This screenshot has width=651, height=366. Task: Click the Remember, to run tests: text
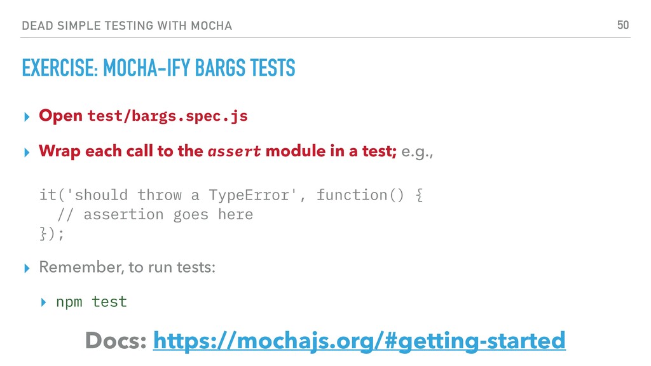tap(127, 267)
